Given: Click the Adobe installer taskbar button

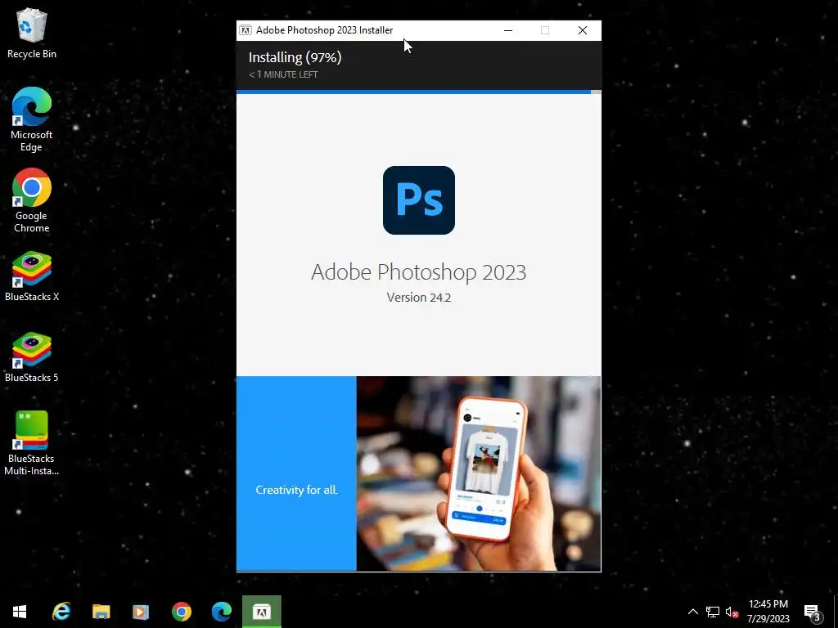Looking at the screenshot, I should coord(262,612).
